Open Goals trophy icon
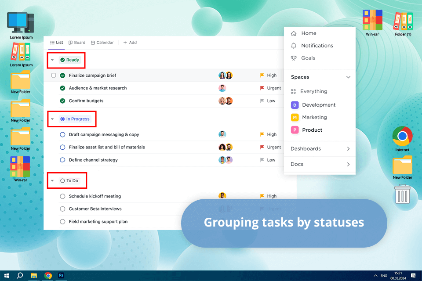 tap(294, 58)
